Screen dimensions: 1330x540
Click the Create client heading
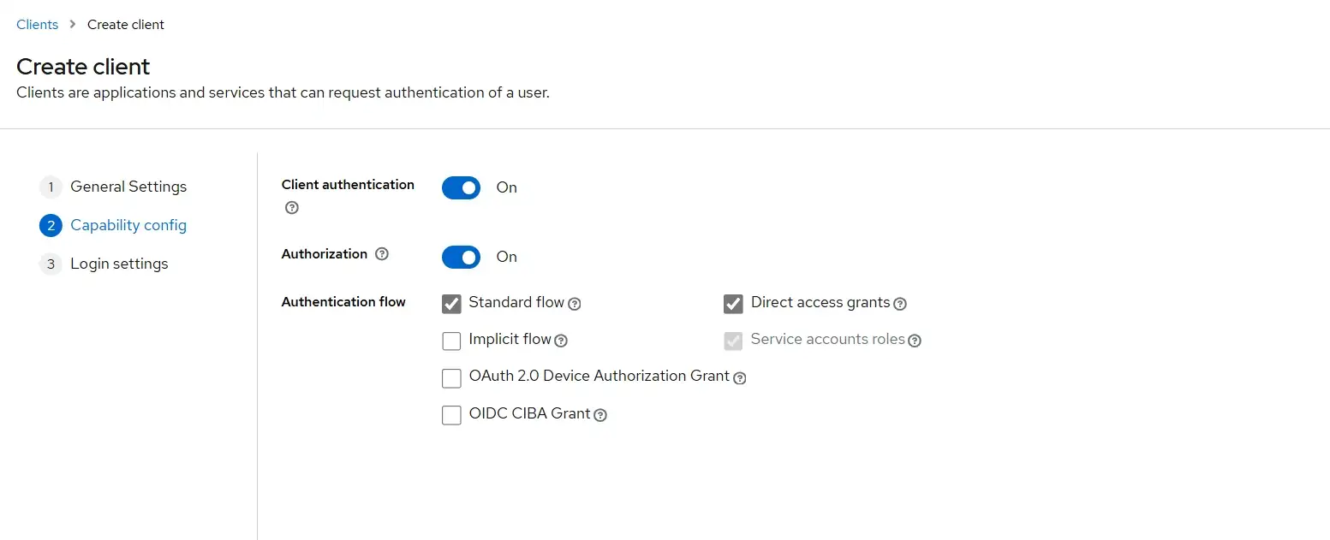coord(83,66)
